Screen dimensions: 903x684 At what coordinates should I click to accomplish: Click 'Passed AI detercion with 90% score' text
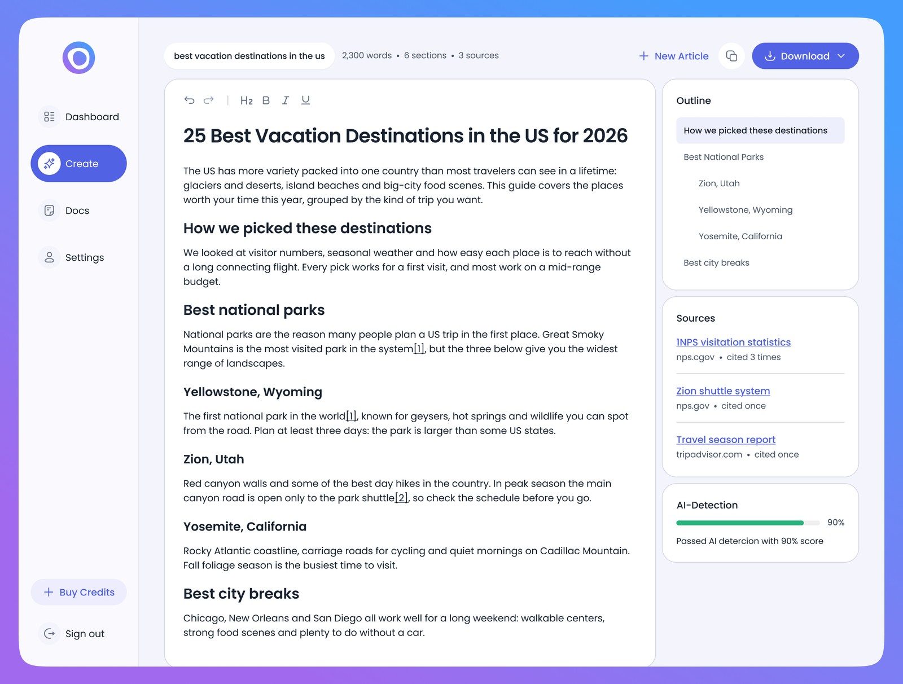tap(749, 541)
